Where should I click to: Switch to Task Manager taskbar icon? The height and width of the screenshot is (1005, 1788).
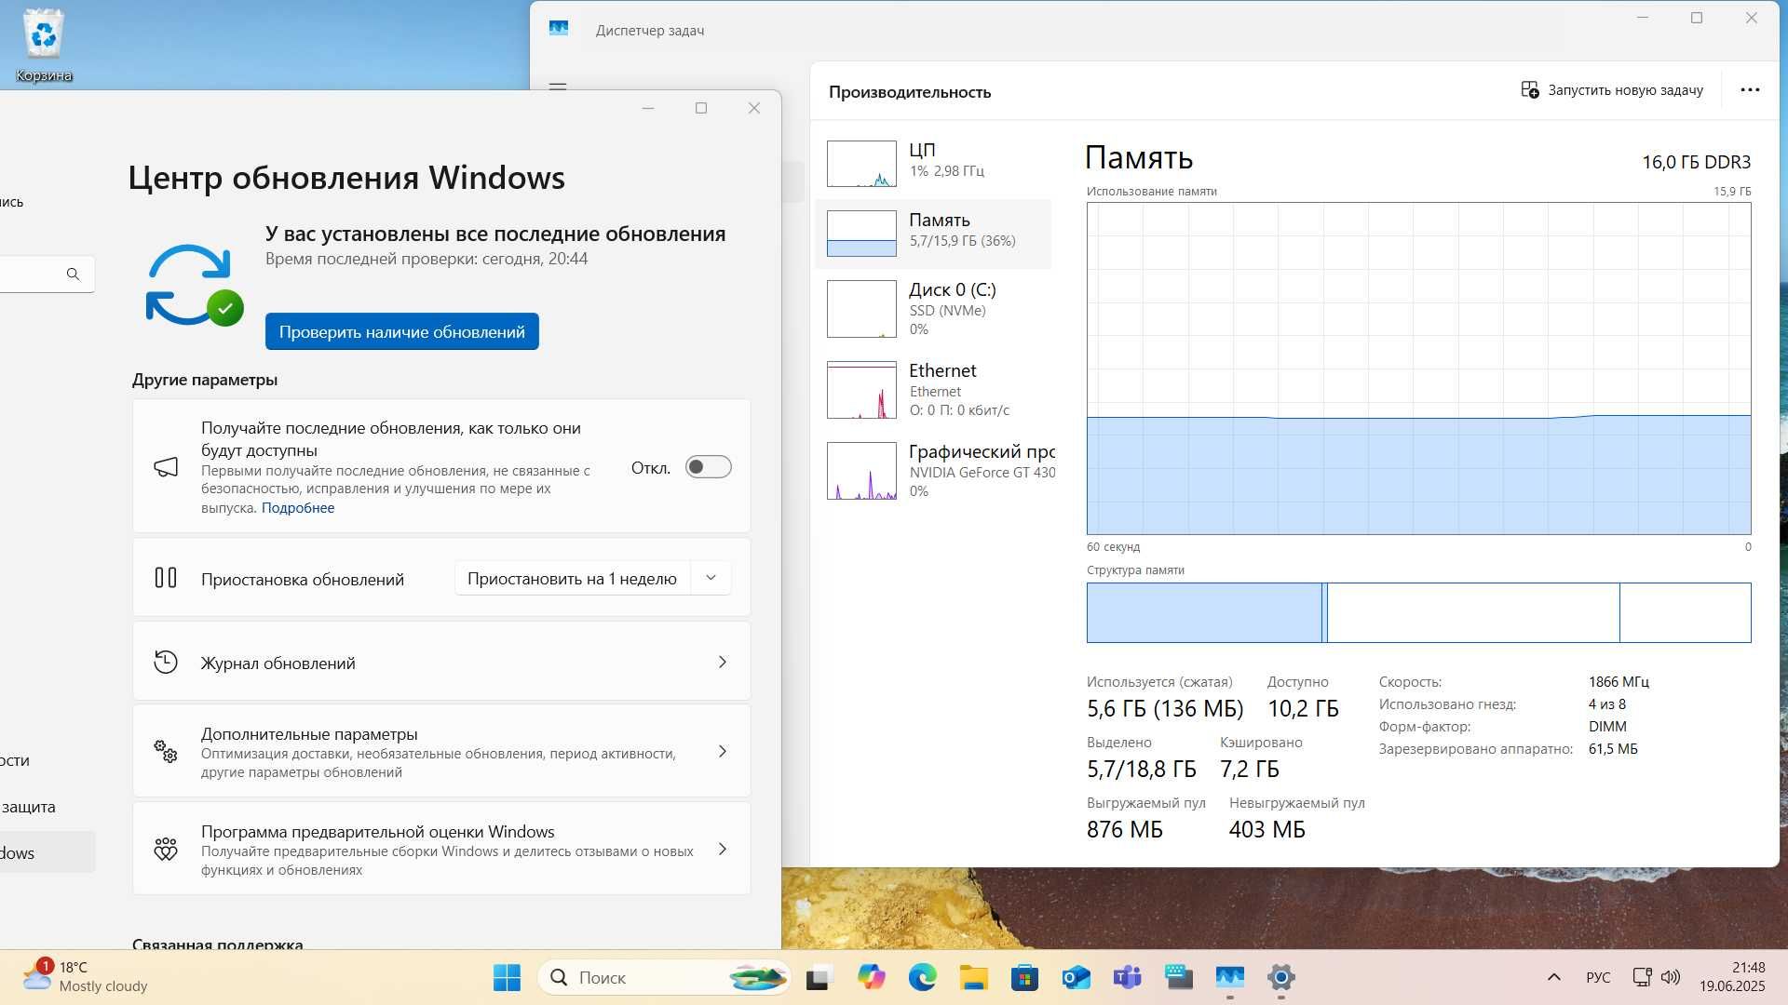click(1230, 977)
